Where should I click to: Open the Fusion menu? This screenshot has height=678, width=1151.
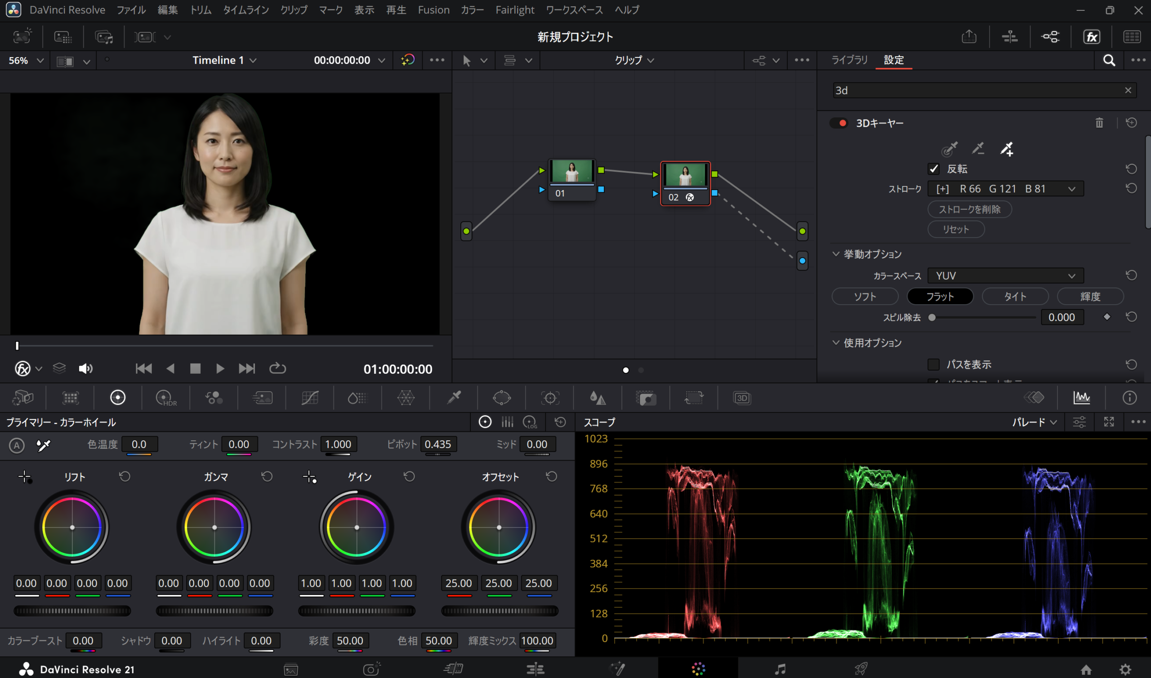point(433,10)
